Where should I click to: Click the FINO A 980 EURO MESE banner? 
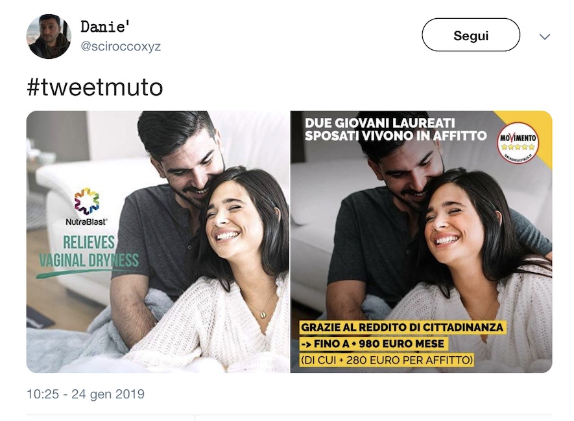372,343
